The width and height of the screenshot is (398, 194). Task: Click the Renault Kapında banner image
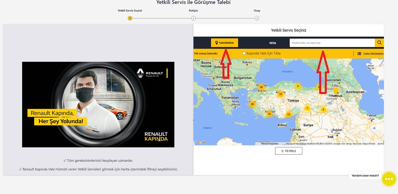pyautogui.click(x=98, y=104)
